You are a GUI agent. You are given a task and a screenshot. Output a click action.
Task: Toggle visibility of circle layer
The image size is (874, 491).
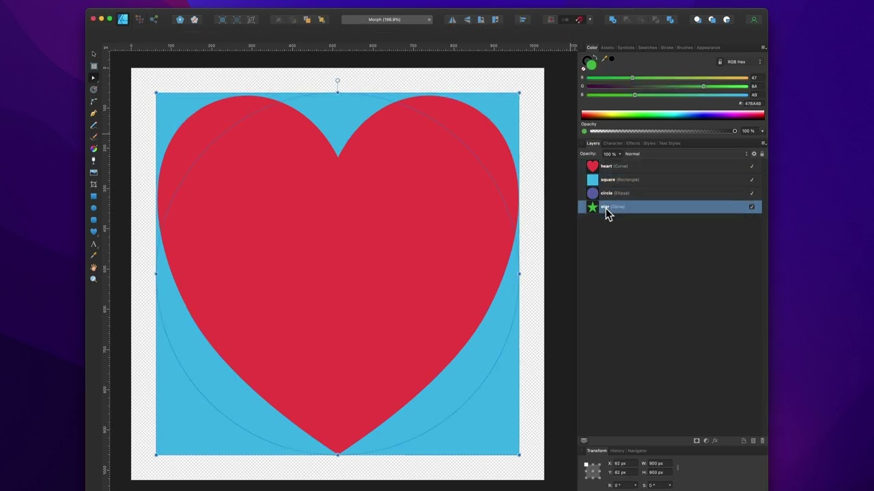tap(752, 193)
